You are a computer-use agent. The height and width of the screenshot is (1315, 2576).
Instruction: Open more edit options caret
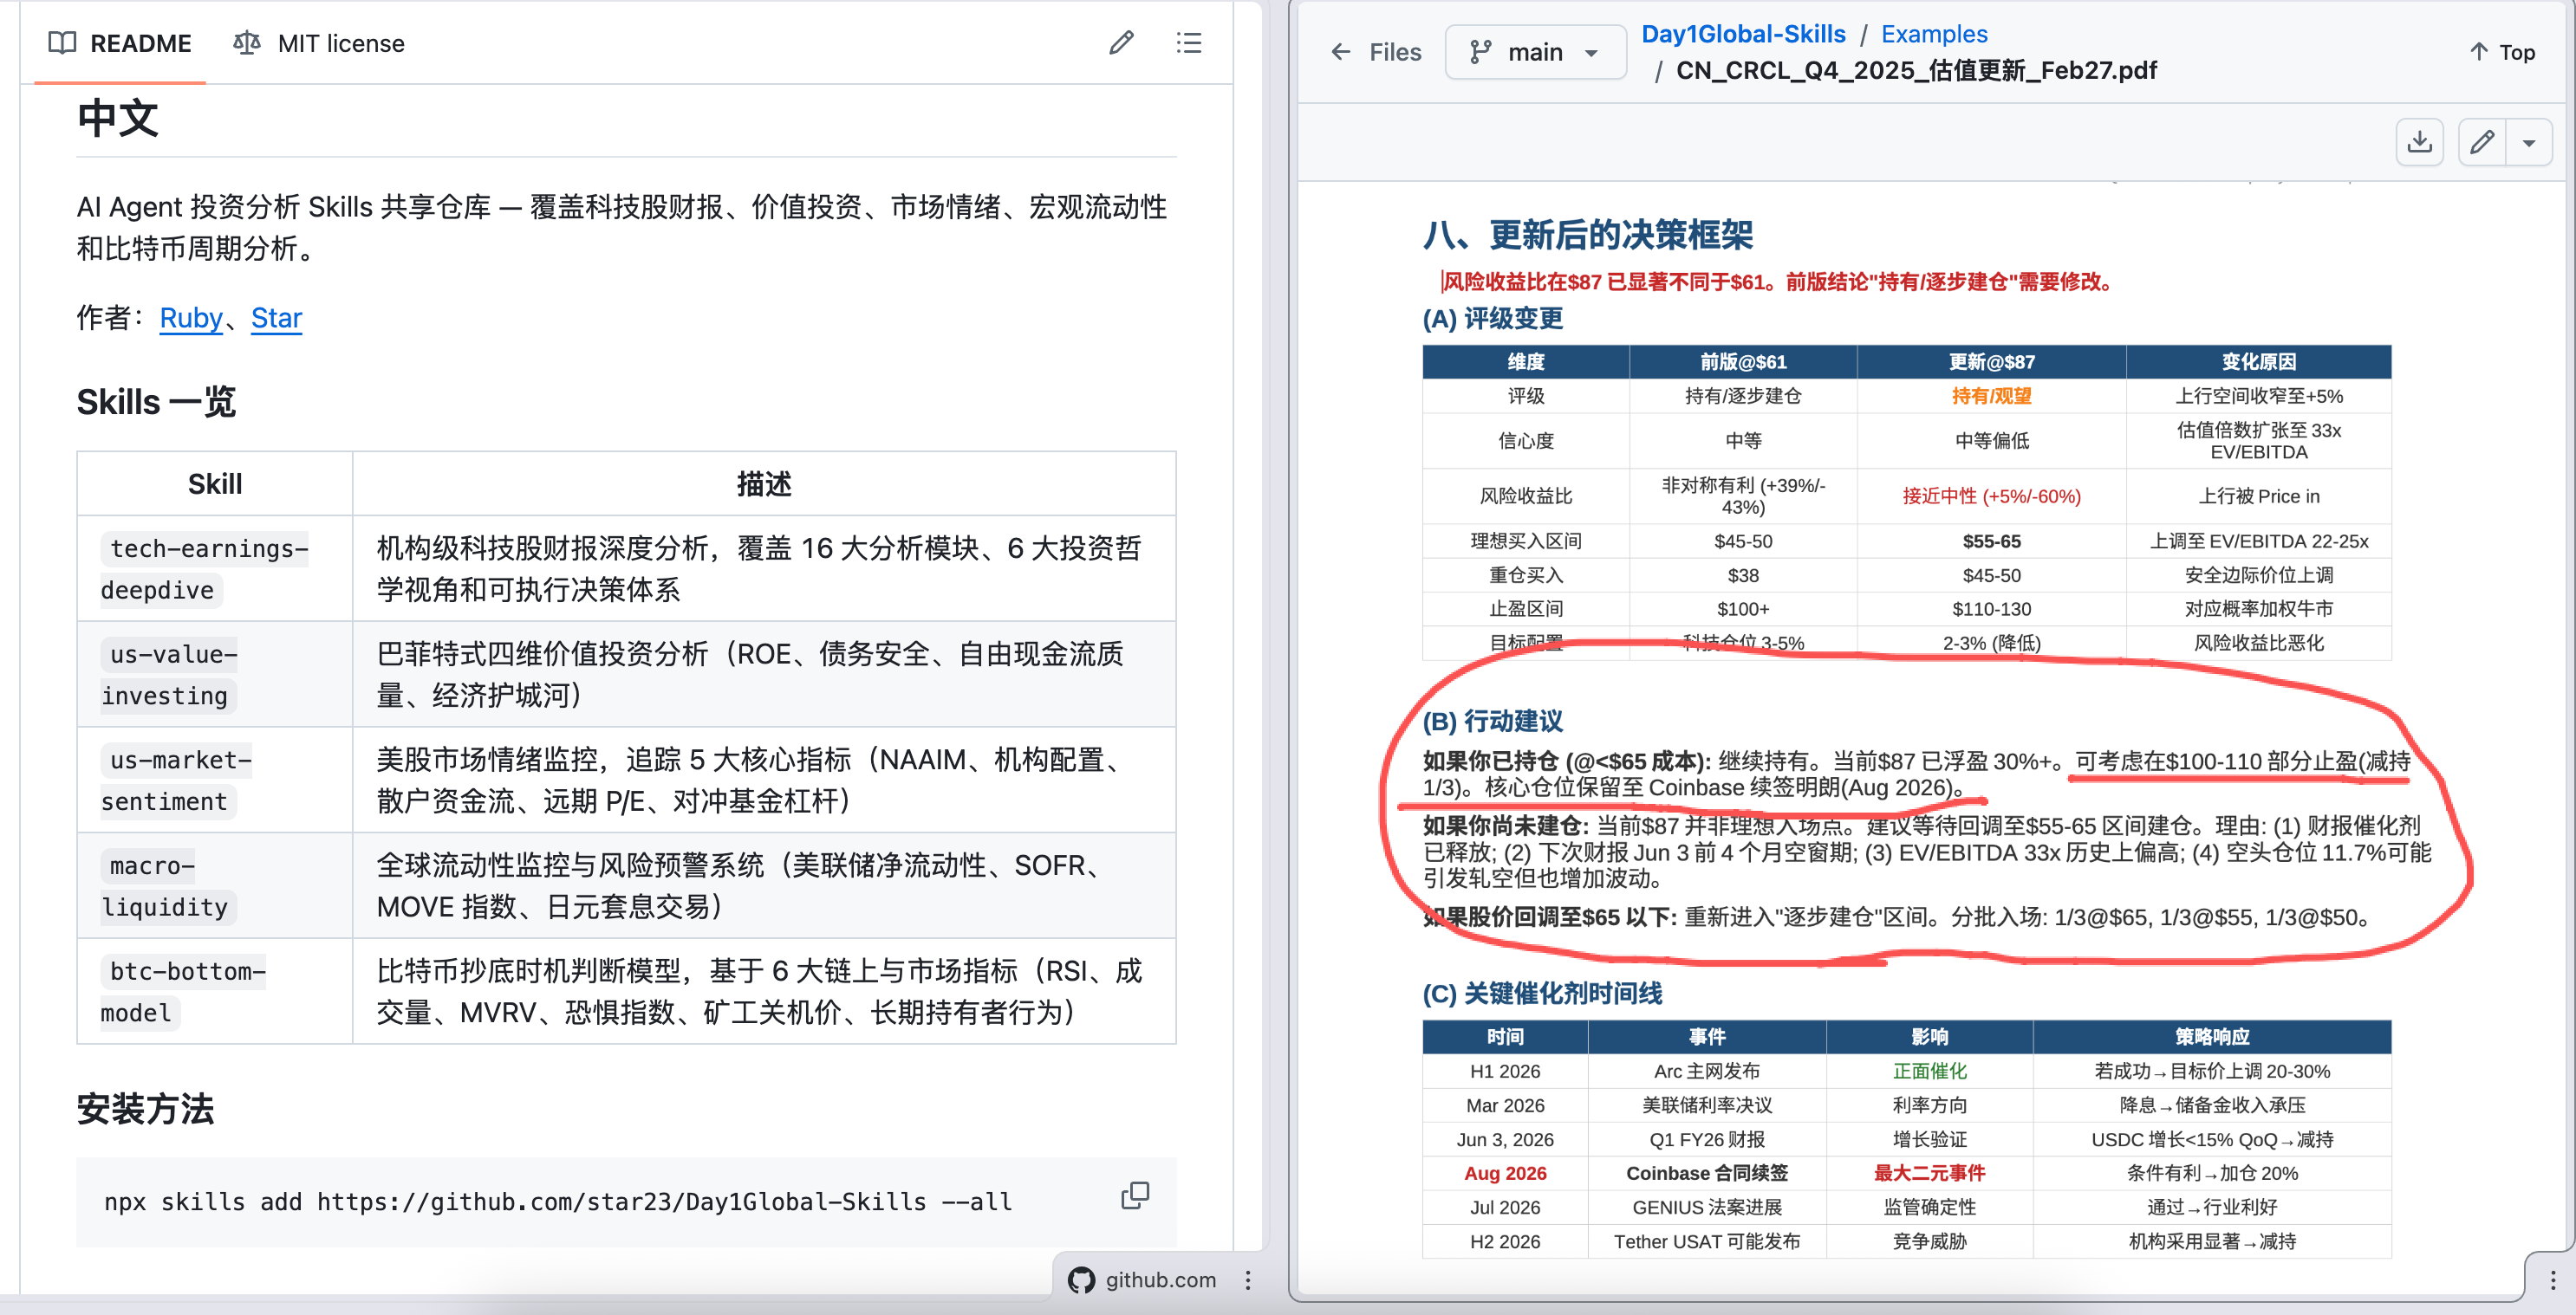pyautogui.click(x=2529, y=142)
